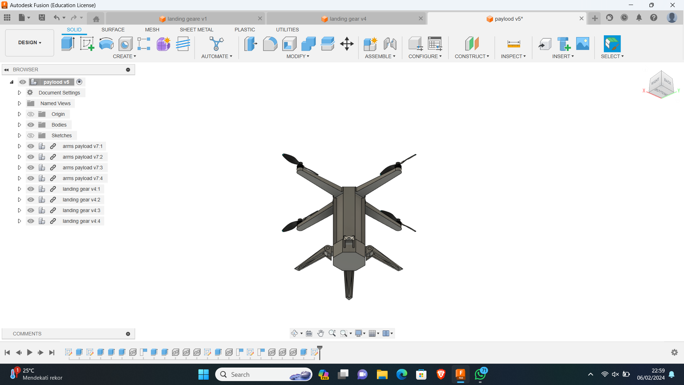Select the Offset Plane construct icon
This screenshot has width=684, height=385.
coord(472,44)
